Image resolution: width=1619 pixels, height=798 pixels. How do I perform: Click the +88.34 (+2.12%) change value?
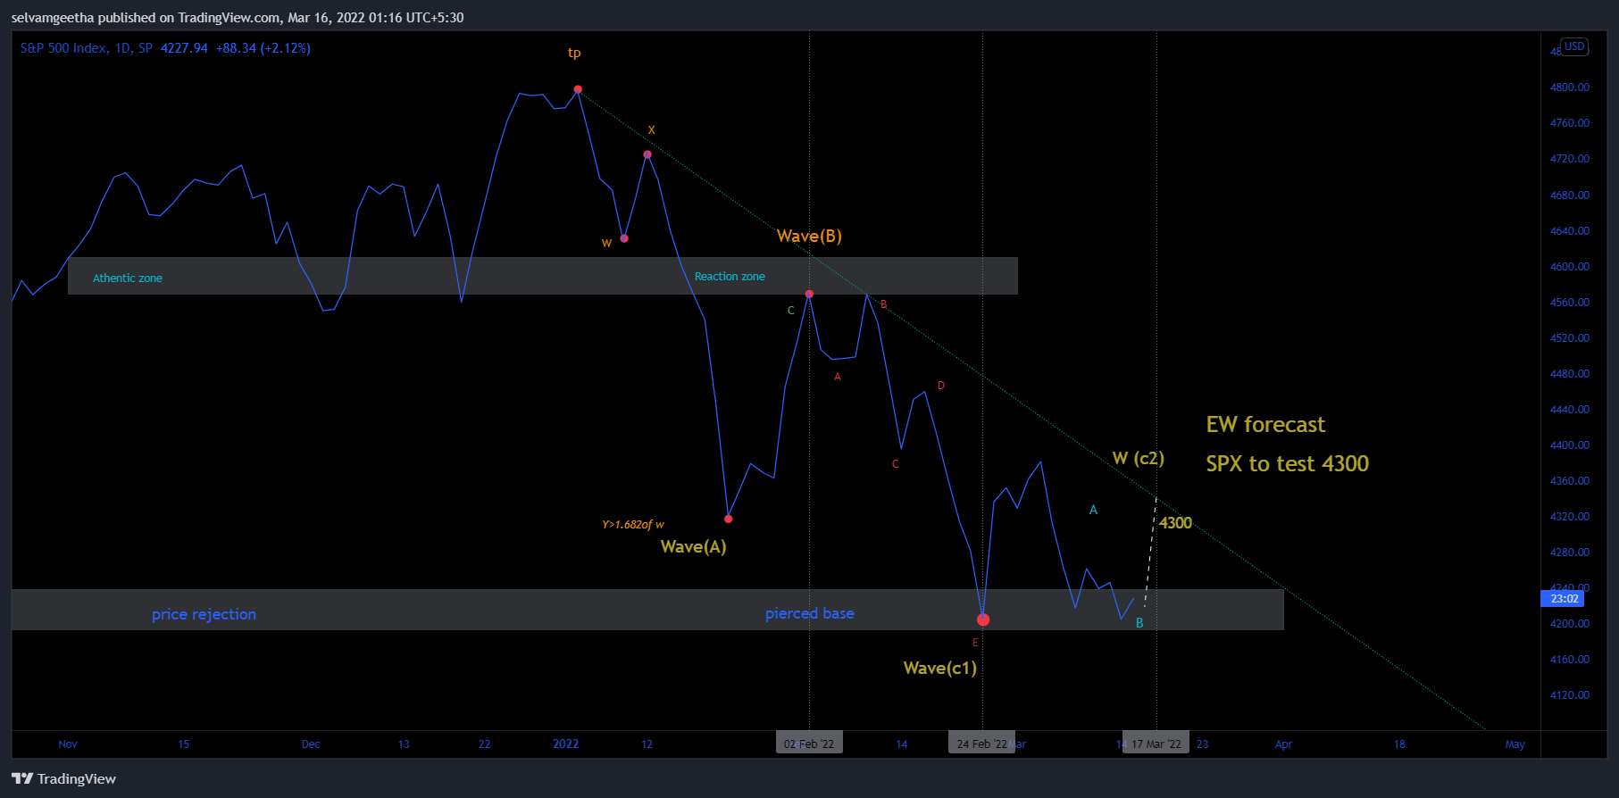(263, 48)
